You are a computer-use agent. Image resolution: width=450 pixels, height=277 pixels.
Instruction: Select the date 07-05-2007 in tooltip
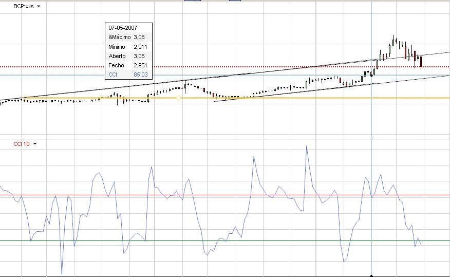coord(123,28)
